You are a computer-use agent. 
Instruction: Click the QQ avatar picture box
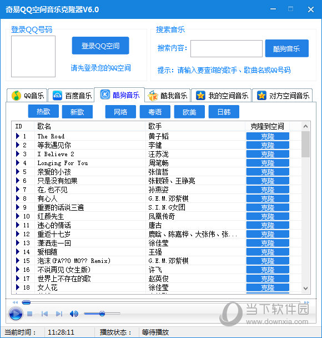click(x=33, y=57)
